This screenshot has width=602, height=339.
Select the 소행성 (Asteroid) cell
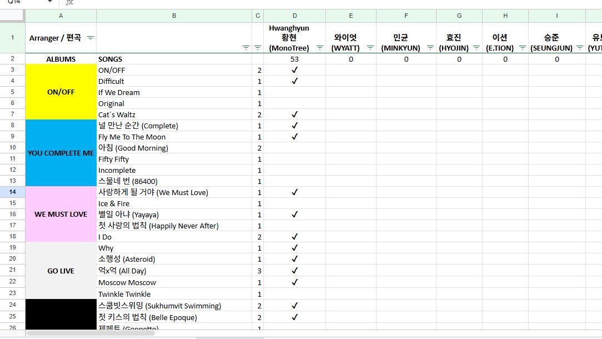174,259
